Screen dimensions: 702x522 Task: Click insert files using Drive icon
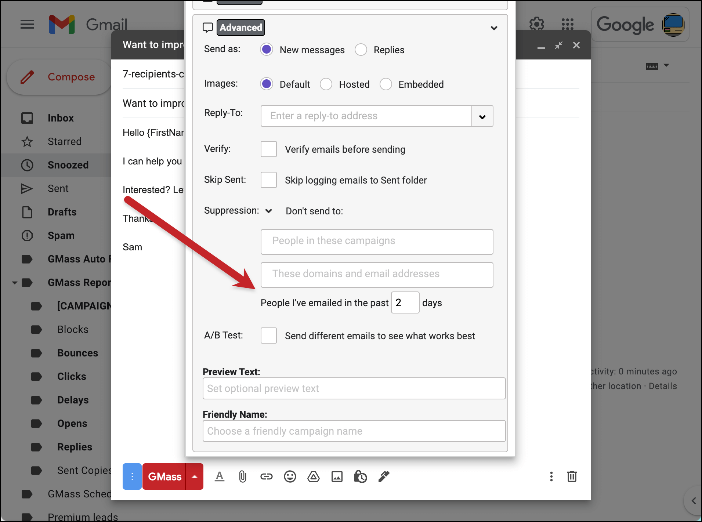314,476
